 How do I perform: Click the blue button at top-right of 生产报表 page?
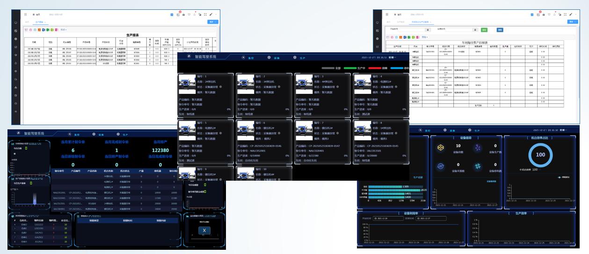(212, 21)
